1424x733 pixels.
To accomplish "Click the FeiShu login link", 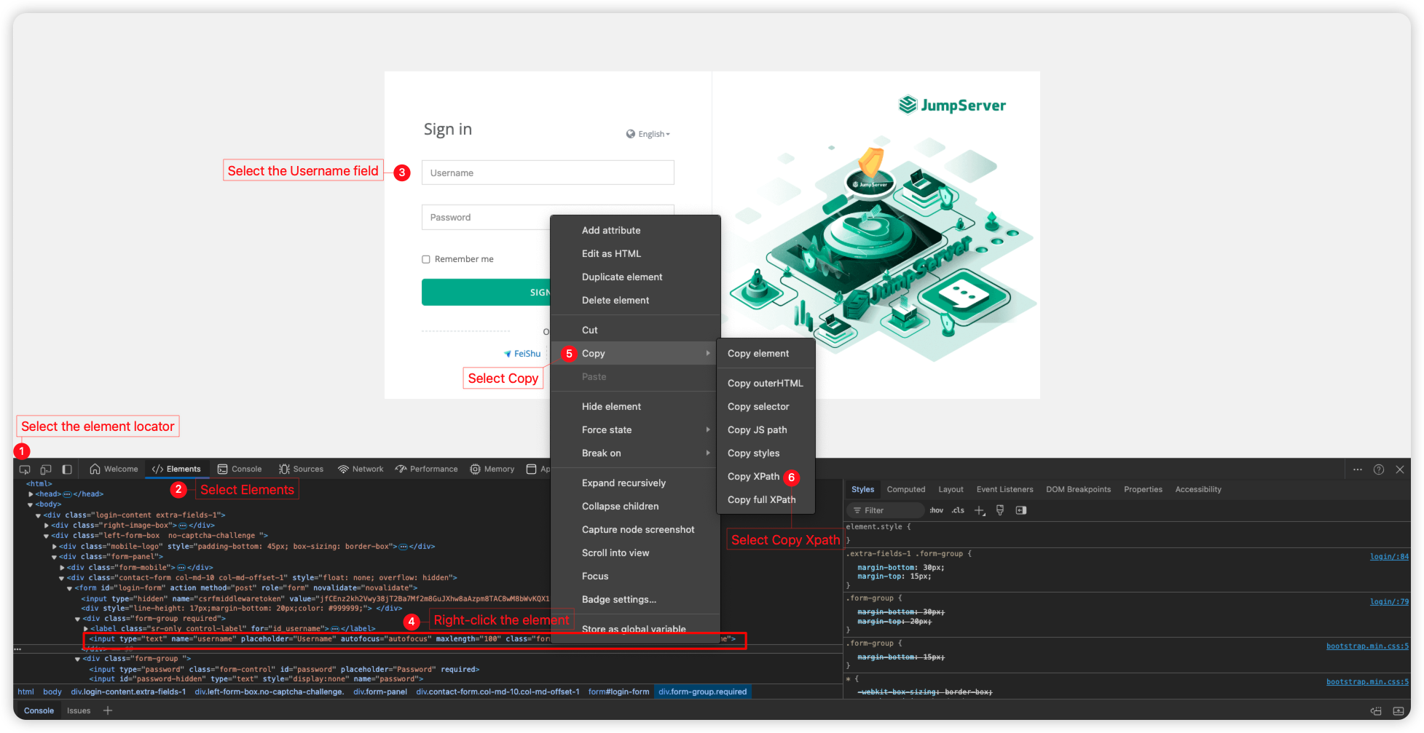I will coord(522,354).
